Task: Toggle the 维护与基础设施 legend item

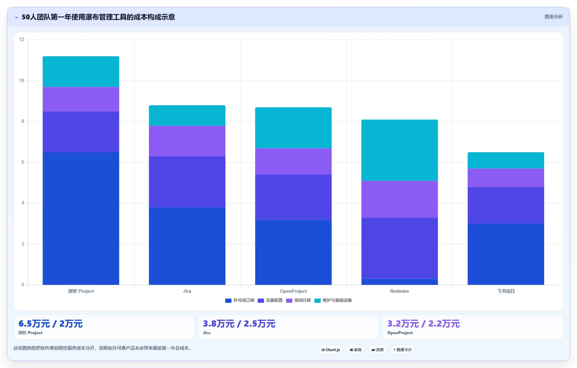Action: 333,300
